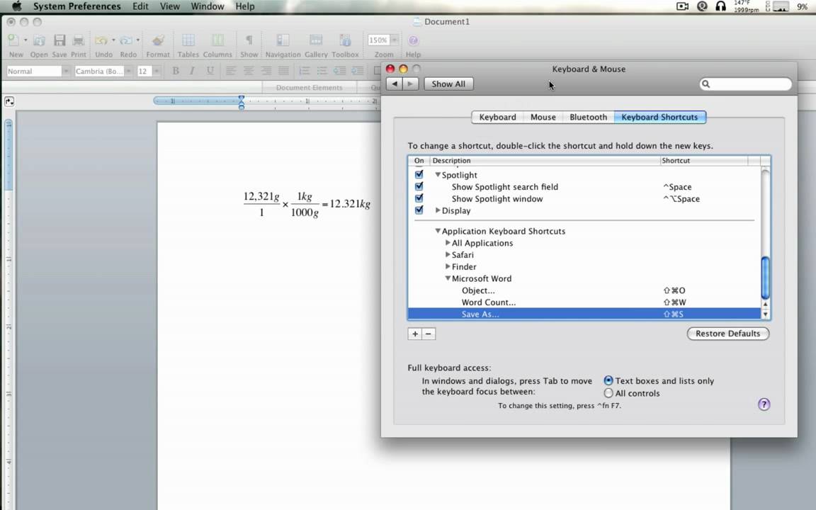Select Text boxes and lists only option
The width and height of the screenshot is (816, 510).
[x=608, y=380]
